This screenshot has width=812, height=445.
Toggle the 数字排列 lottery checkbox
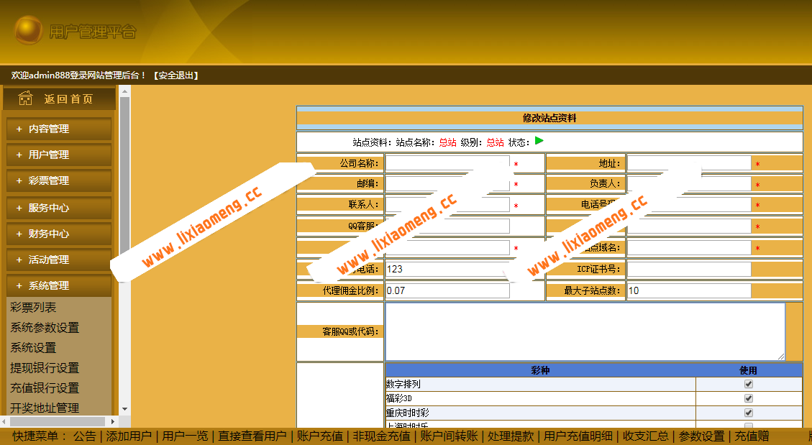pos(748,384)
